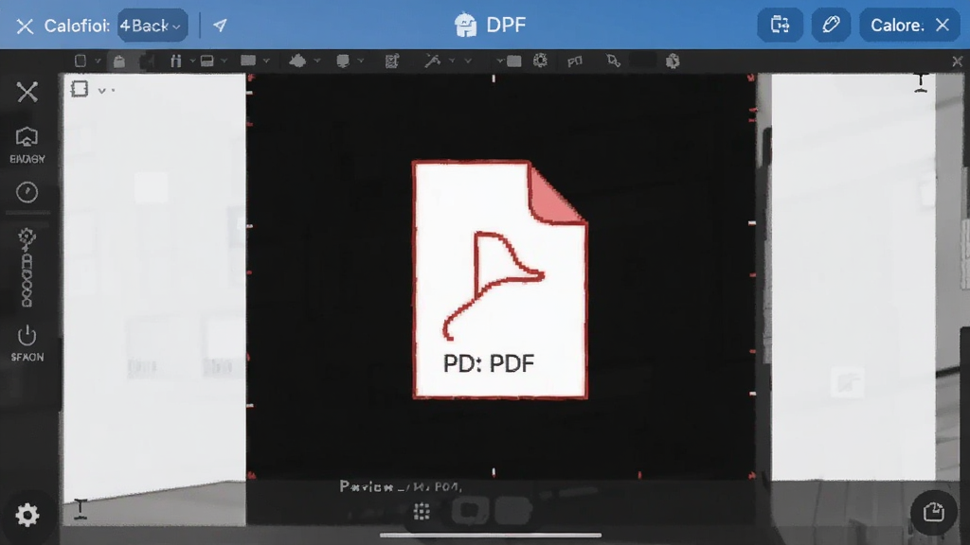Click the DPF title icon
The height and width of the screenshot is (545, 970).
(x=465, y=26)
